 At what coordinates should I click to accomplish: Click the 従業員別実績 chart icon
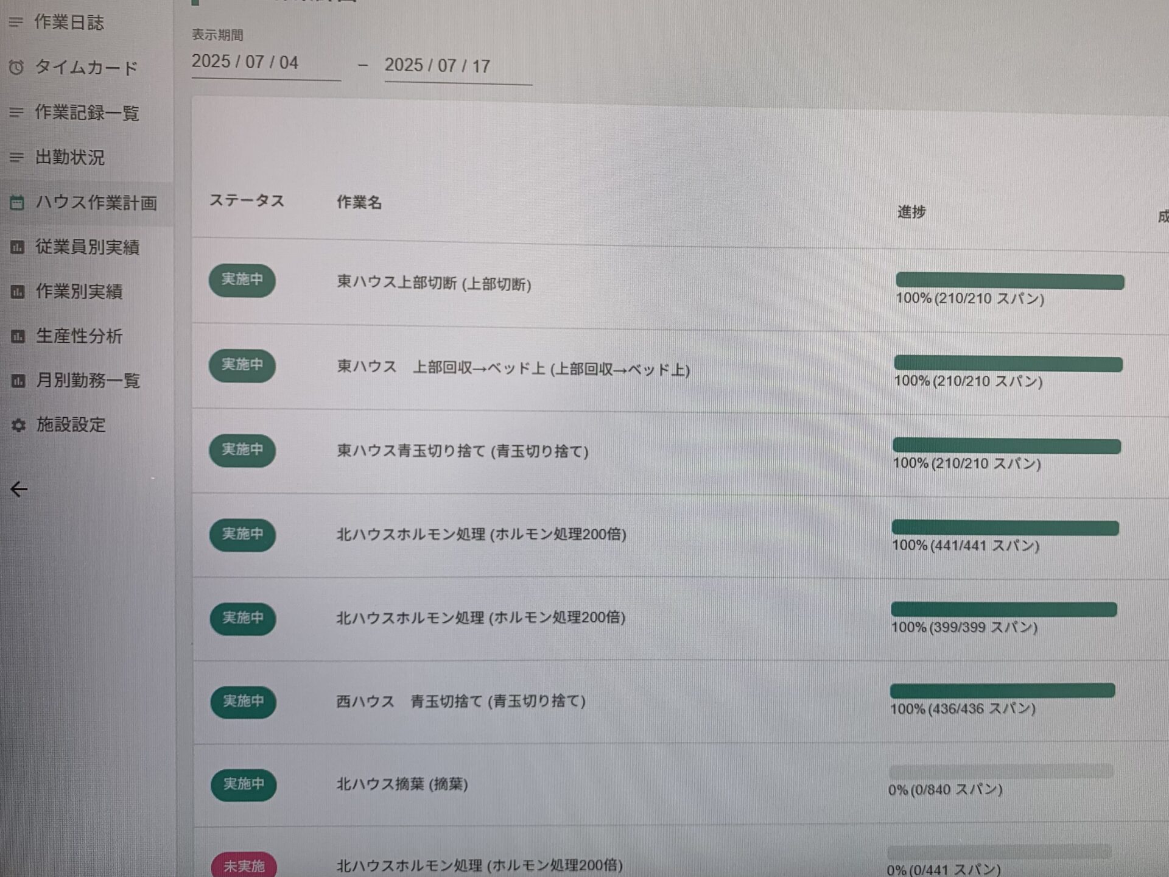pos(18,247)
